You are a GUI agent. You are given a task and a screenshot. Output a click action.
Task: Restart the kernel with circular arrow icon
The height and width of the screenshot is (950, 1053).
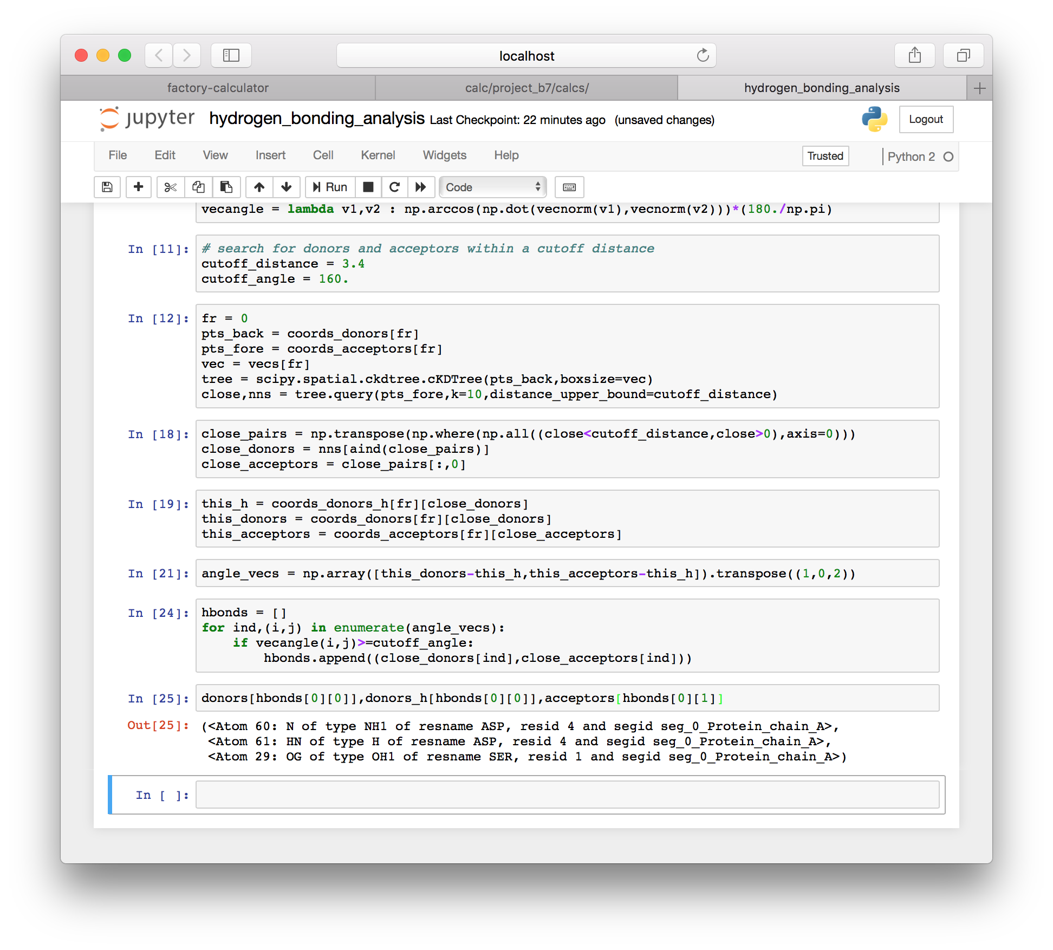[395, 187]
